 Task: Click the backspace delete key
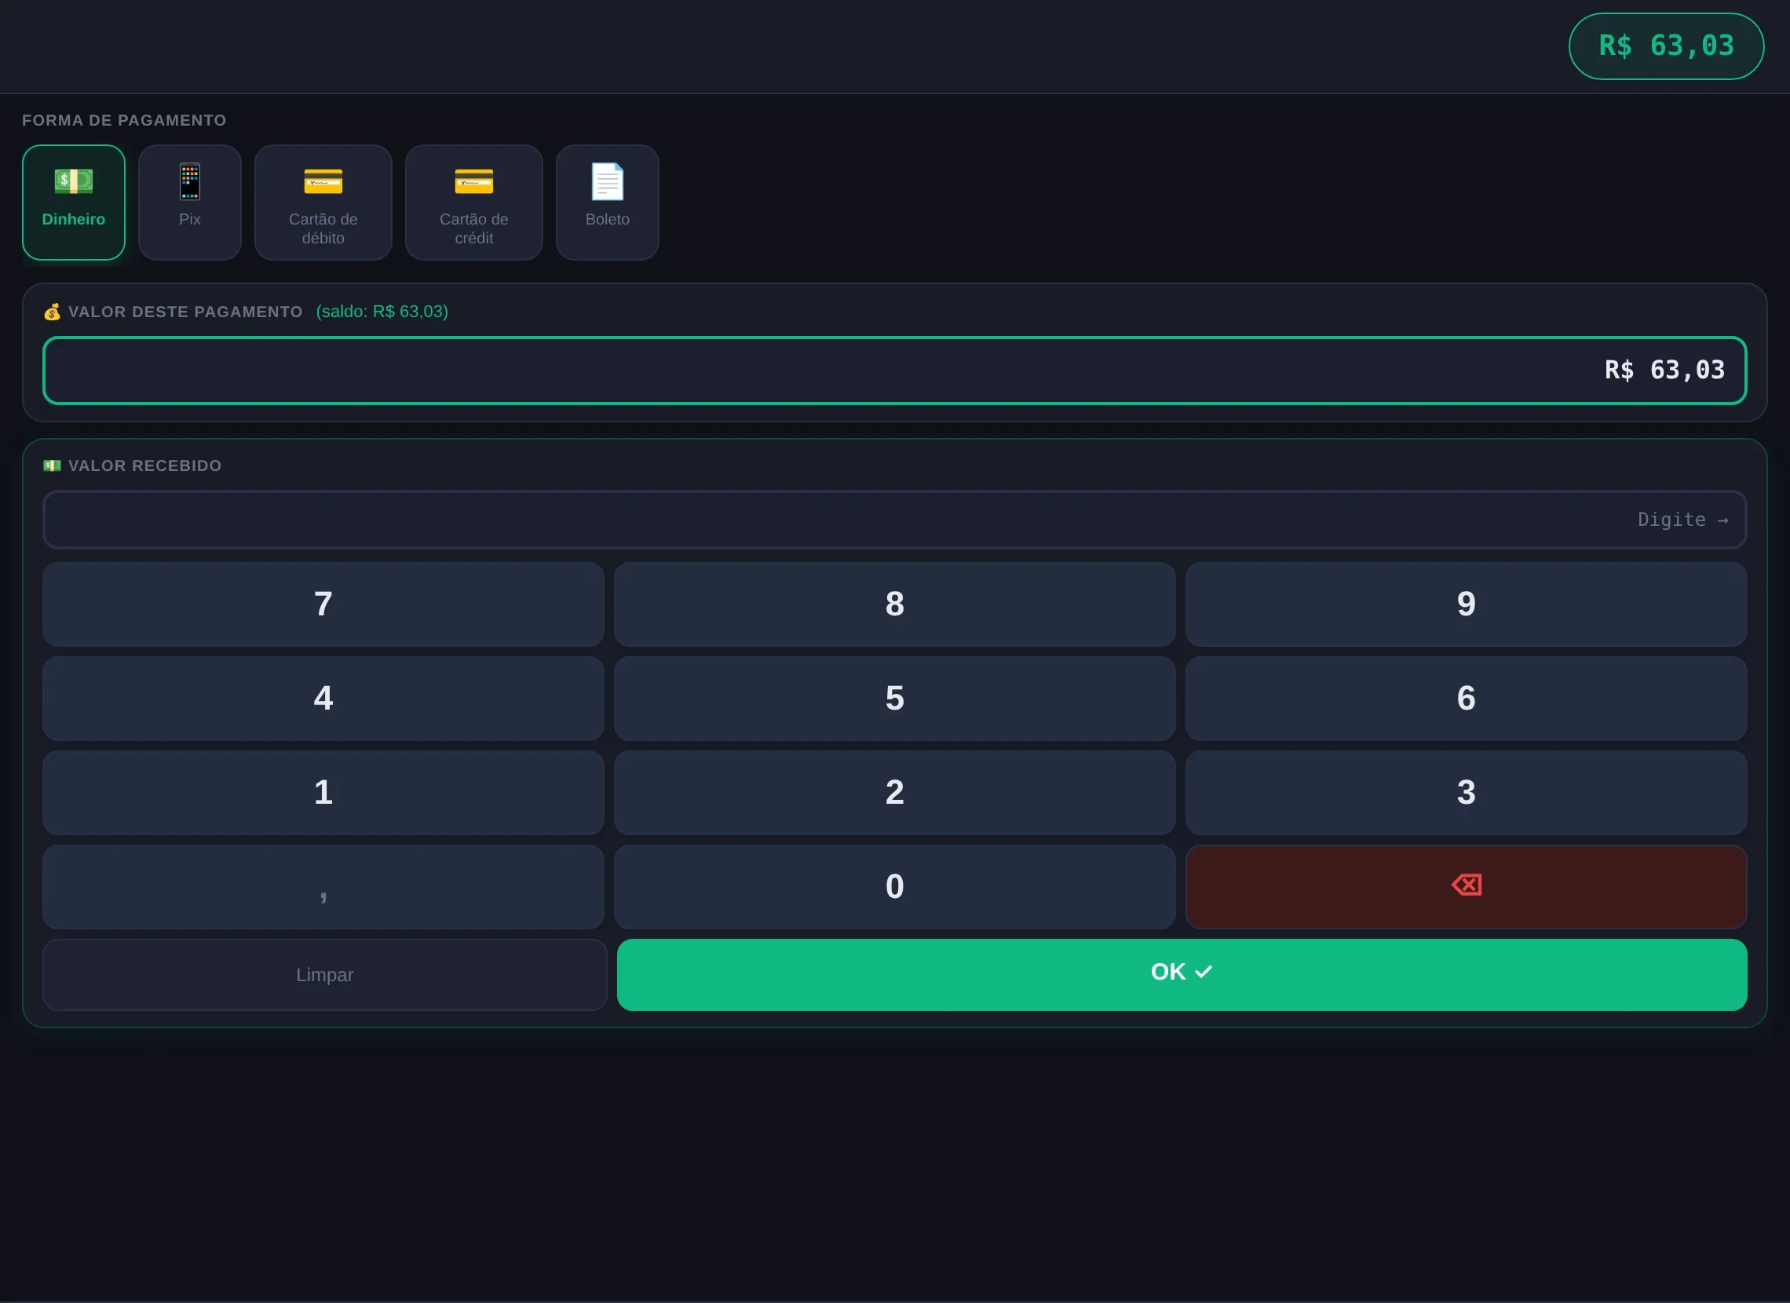[x=1466, y=886]
